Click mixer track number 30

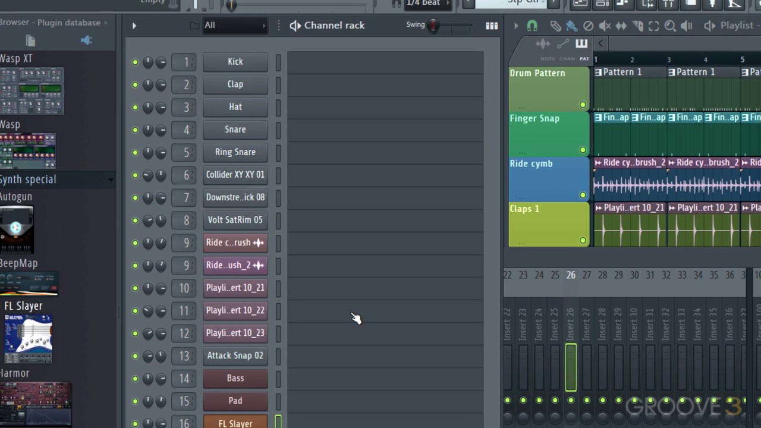click(x=634, y=275)
